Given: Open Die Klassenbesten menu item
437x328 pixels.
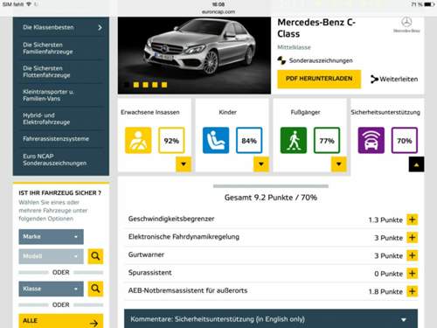Looking at the screenshot, I should [61, 27].
